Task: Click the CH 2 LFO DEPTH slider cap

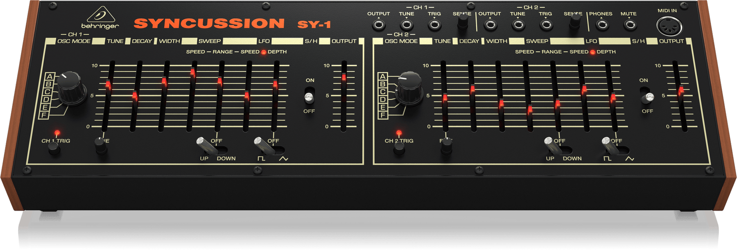Action: [613, 98]
